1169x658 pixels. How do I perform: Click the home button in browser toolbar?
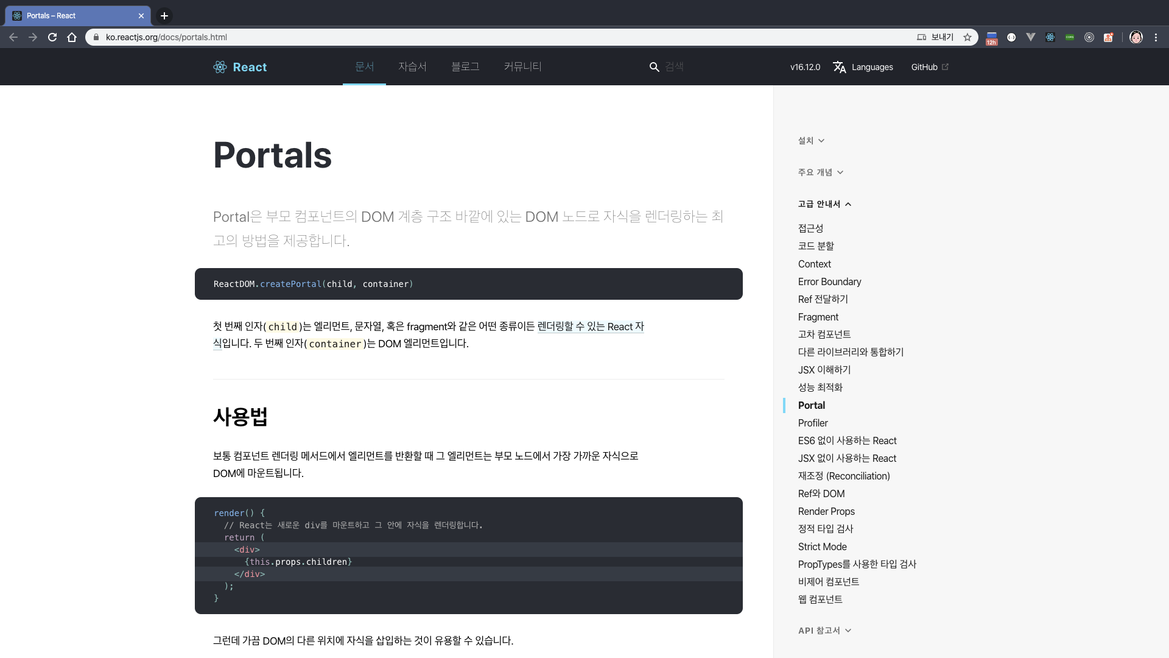72,37
